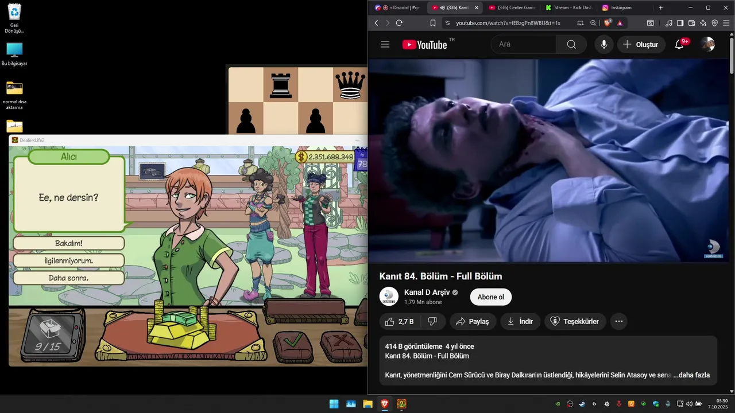Click the black rook on chessboard
The height and width of the screenshot is (413, 735).
pyautogui.click(x=281, y=85)
